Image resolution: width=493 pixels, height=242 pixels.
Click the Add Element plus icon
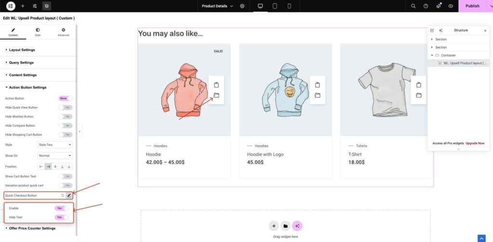pos(23,6)
